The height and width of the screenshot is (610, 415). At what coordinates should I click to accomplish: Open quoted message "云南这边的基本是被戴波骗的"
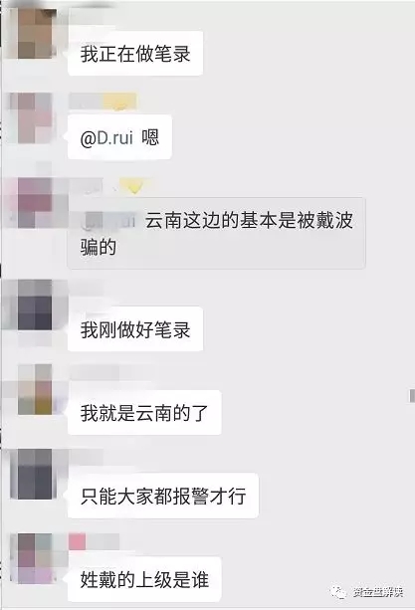click(x=216, y=233)
